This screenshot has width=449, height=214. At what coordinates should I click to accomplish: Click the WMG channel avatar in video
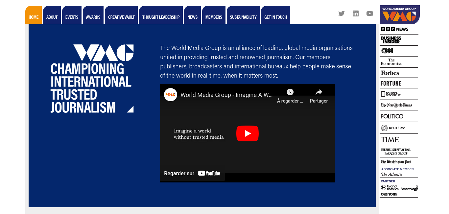(x=171, y=95)
